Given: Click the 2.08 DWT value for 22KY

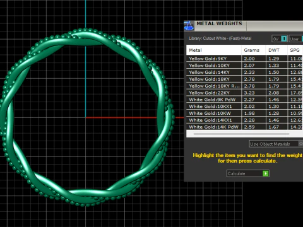Looking at the screenshot, I should (x=274, y=93).
